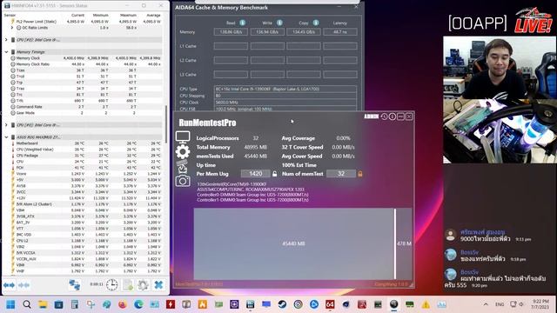The width and height of the screenshot is (557, 313).
Task: Click the monitor icon in RunMemtestPro
Action: coord(183,137)
